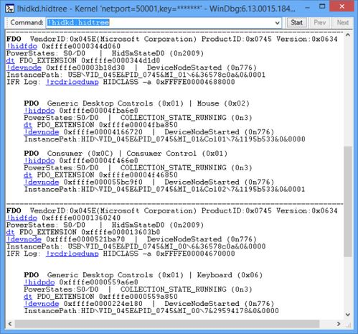The height and width of the screenshot is (334, 358).
Task: Click !hidpdo link under Consumer Control PDO
Action: point(39,161)
